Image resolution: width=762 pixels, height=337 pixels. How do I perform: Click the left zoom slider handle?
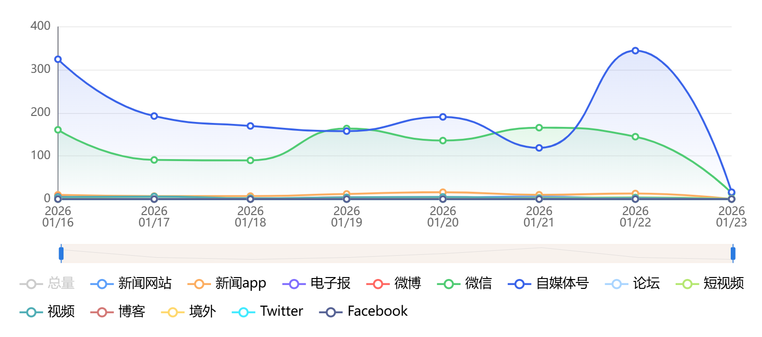(x=61, y=253)
